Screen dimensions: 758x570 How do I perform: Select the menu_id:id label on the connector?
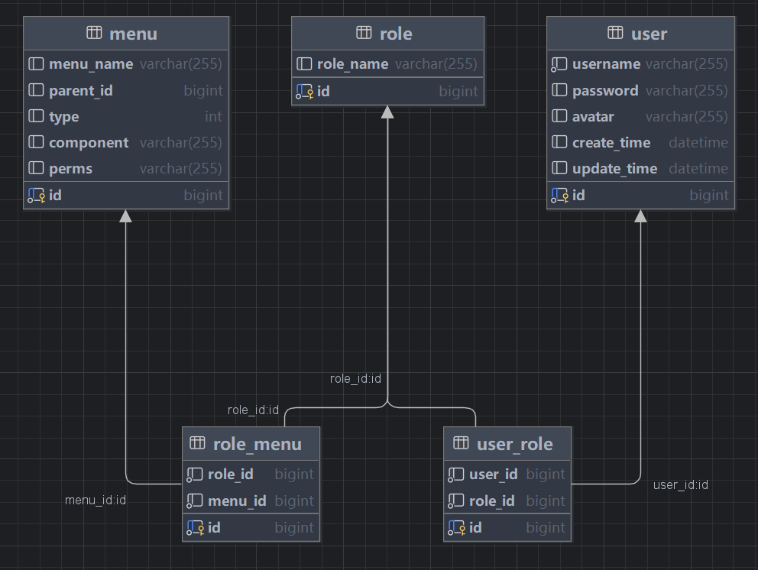pyautogui.click(x=95, y=500)
